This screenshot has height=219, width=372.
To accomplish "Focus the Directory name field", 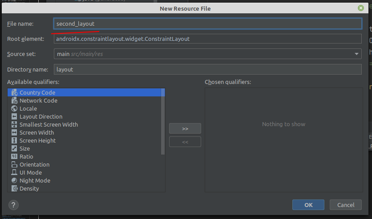I will coord(207,69).
